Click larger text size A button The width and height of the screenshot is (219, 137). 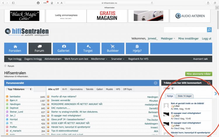point(61,3)
